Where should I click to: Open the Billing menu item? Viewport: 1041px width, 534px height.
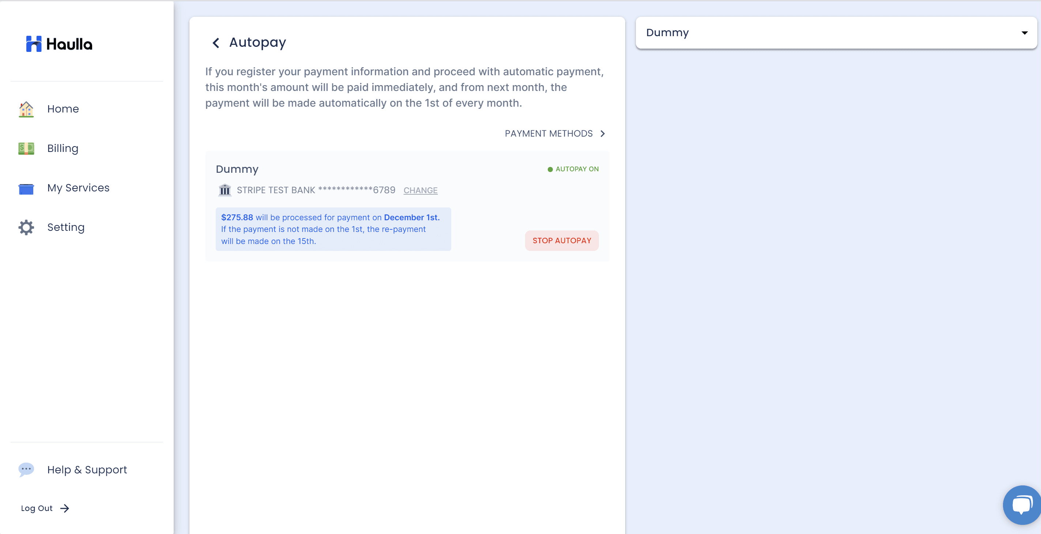click(63, 149)
